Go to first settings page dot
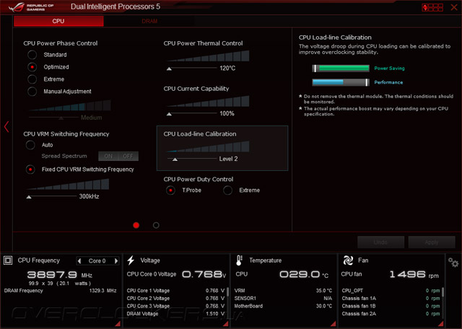This screenshot has height=329, width=462. click(x=136, y=225)
